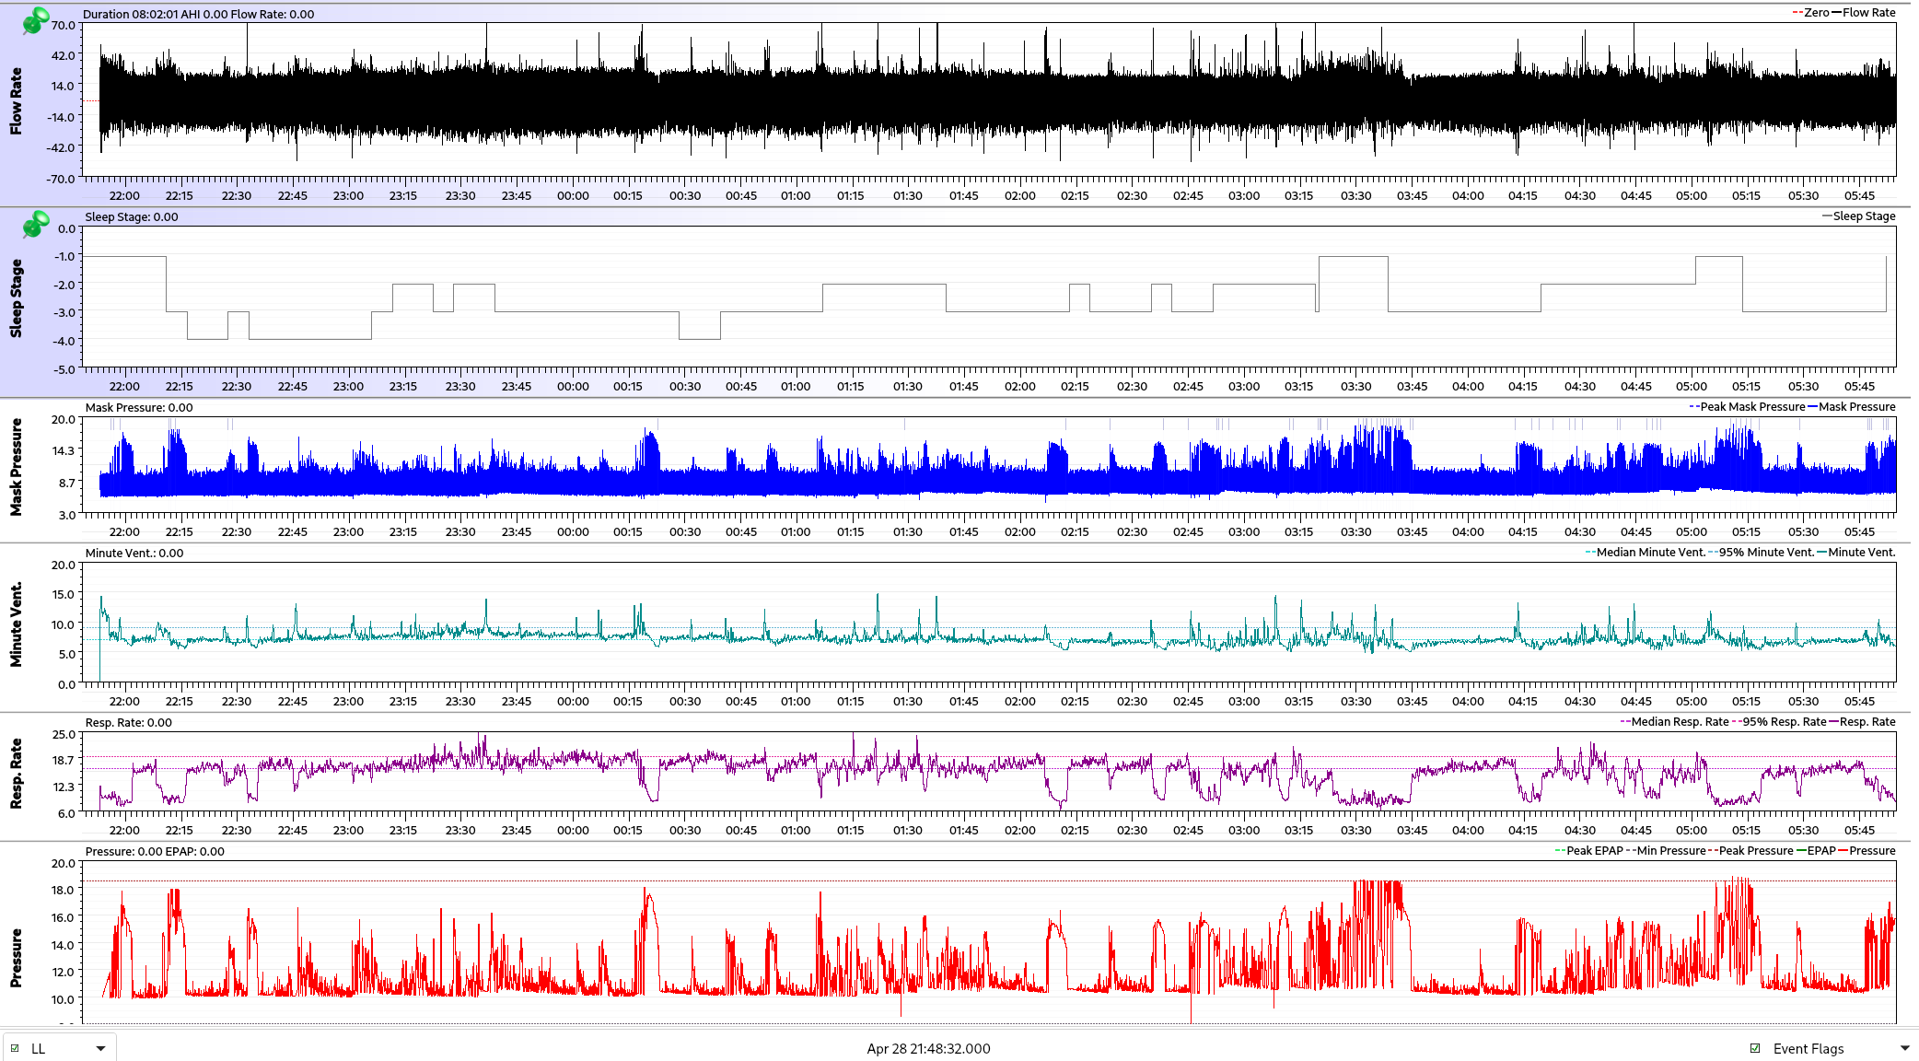Image resolution: width=1919 pixels, height=1061 pixels.
Task: Click the 14.3 value on Mask Pressure axis
Action: (x=63, y=450)
